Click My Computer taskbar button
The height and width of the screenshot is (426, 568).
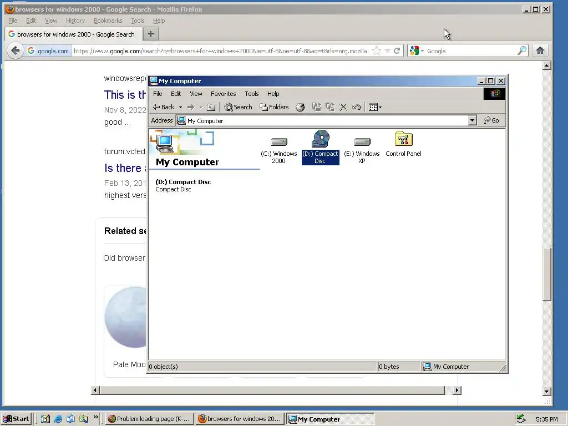point(330,419)
